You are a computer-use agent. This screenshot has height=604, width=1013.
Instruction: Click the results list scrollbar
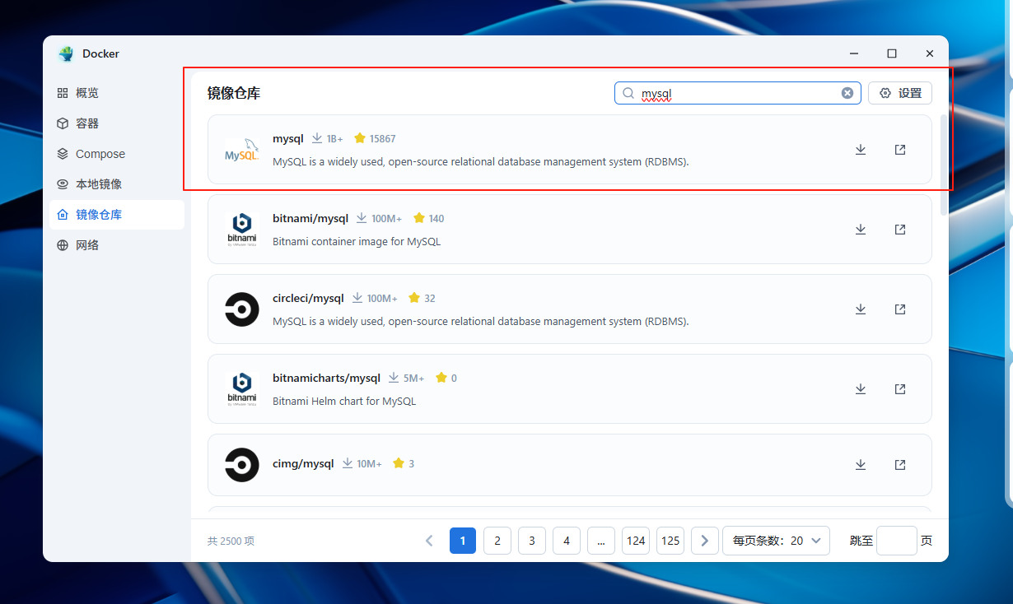coord(944,165)
